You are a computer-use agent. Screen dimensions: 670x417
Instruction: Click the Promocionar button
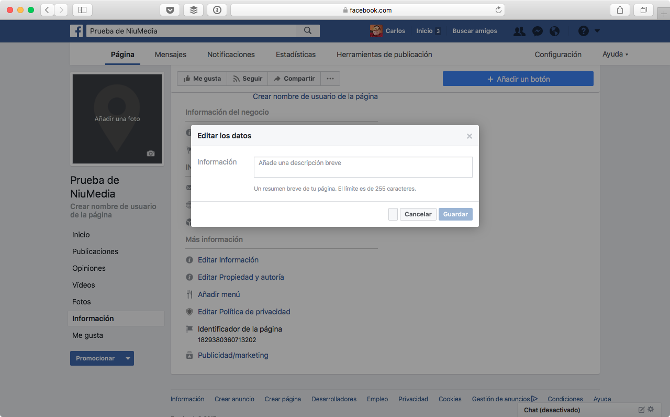pos(95,358)
